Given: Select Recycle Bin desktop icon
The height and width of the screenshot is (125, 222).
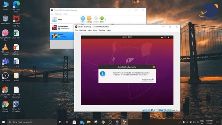Looking at the screenshot, I should (6, 20).
